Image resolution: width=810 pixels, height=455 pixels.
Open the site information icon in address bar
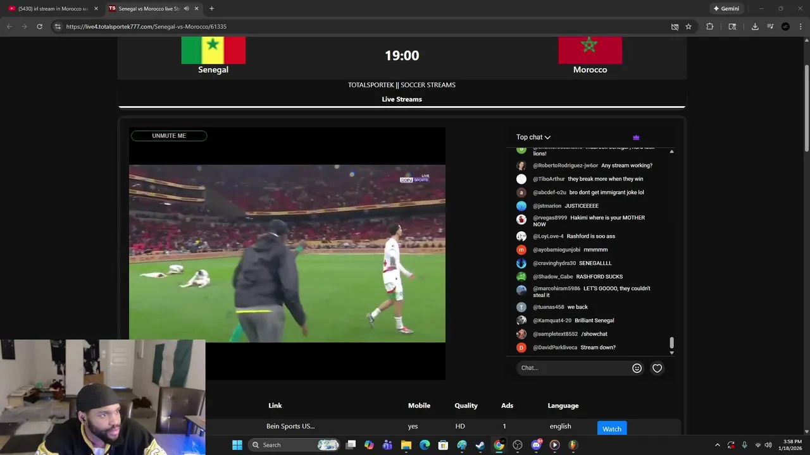point(58,27)
